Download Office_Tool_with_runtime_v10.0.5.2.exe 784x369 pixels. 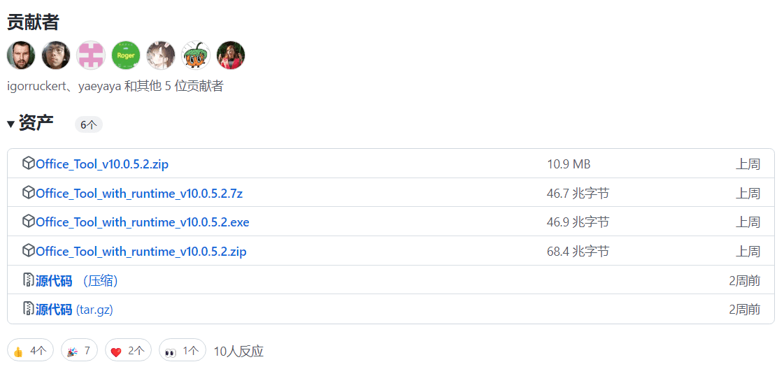click(x=142, y=222)
